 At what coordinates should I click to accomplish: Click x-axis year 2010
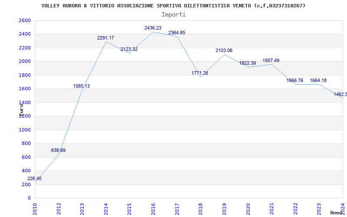pyautogui.click(x=35, y=209)
